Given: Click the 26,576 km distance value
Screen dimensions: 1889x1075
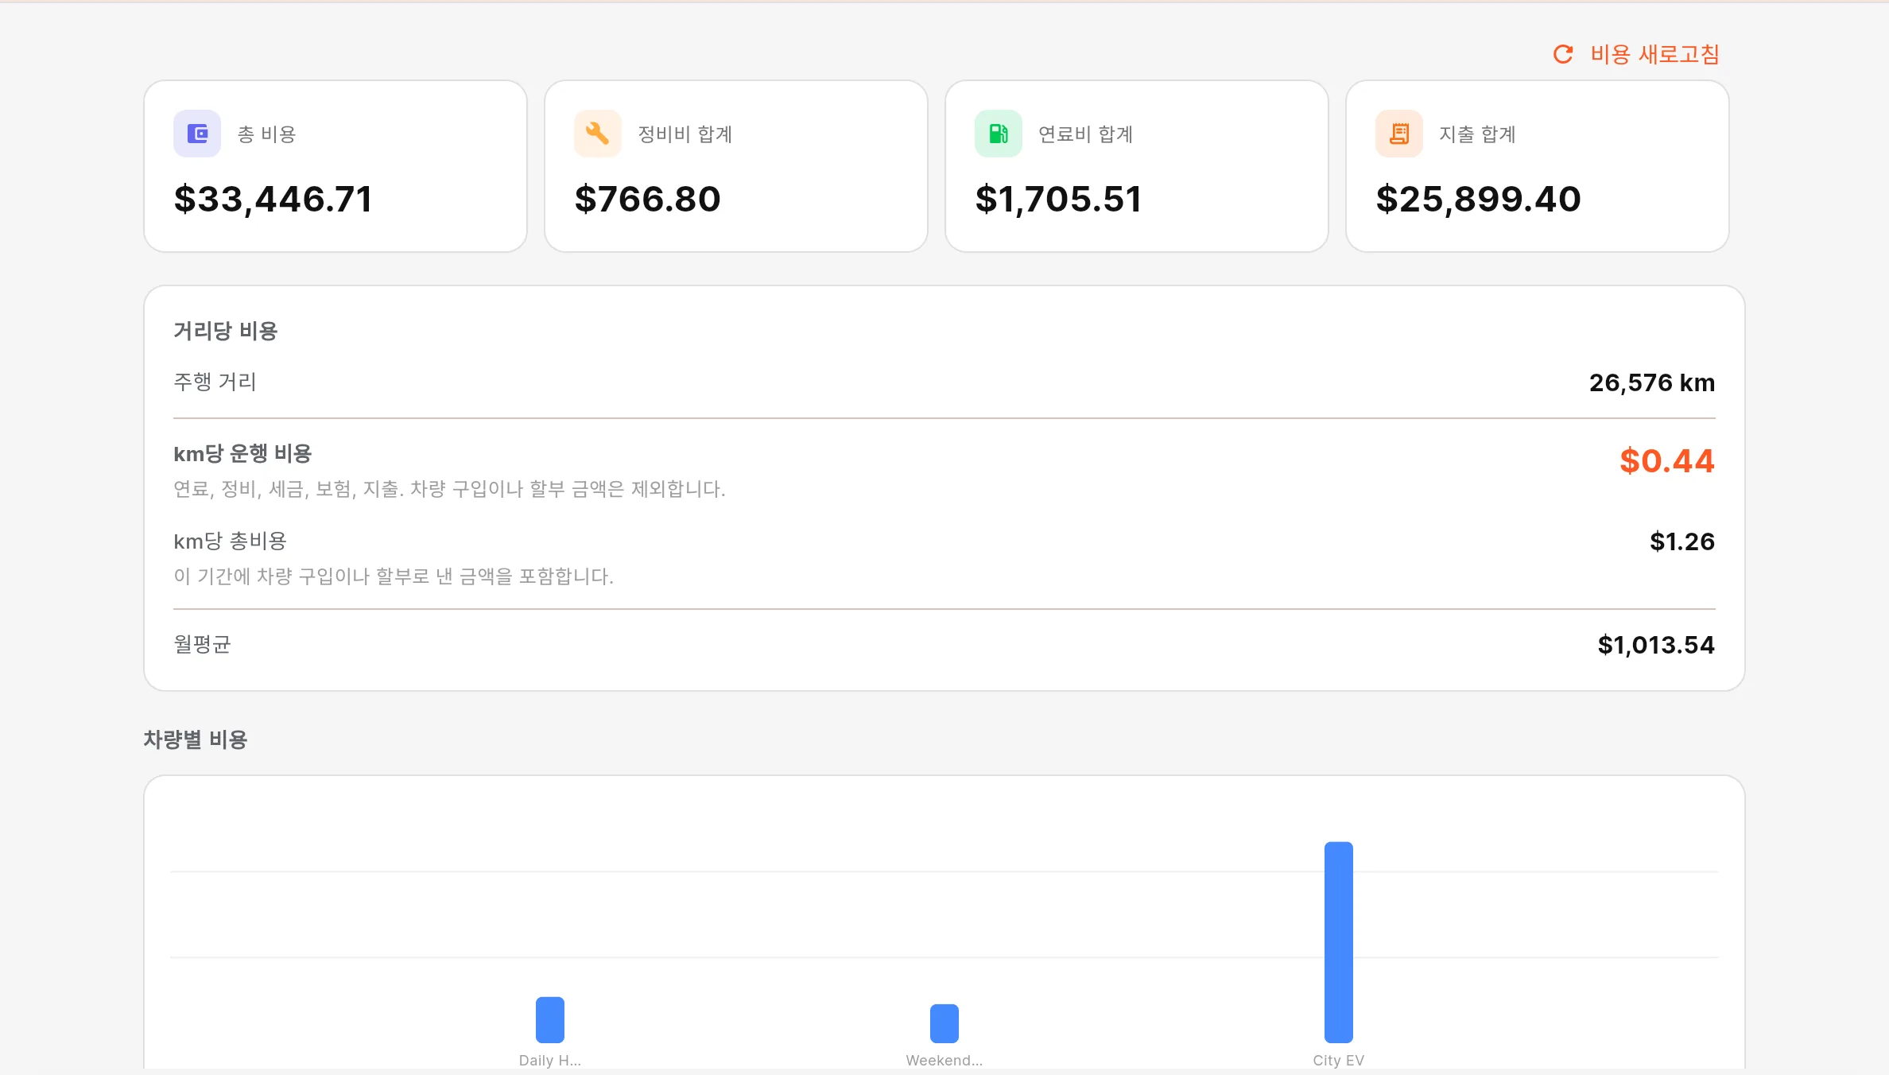Looking at the screenshot, I should tap(1652, 382).
